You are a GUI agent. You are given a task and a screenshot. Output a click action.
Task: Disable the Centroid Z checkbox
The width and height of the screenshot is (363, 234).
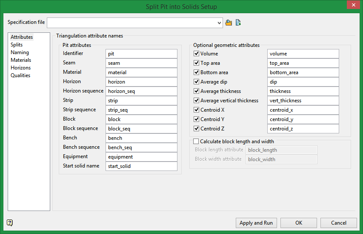pyautogui.click(x=196, y=129)
